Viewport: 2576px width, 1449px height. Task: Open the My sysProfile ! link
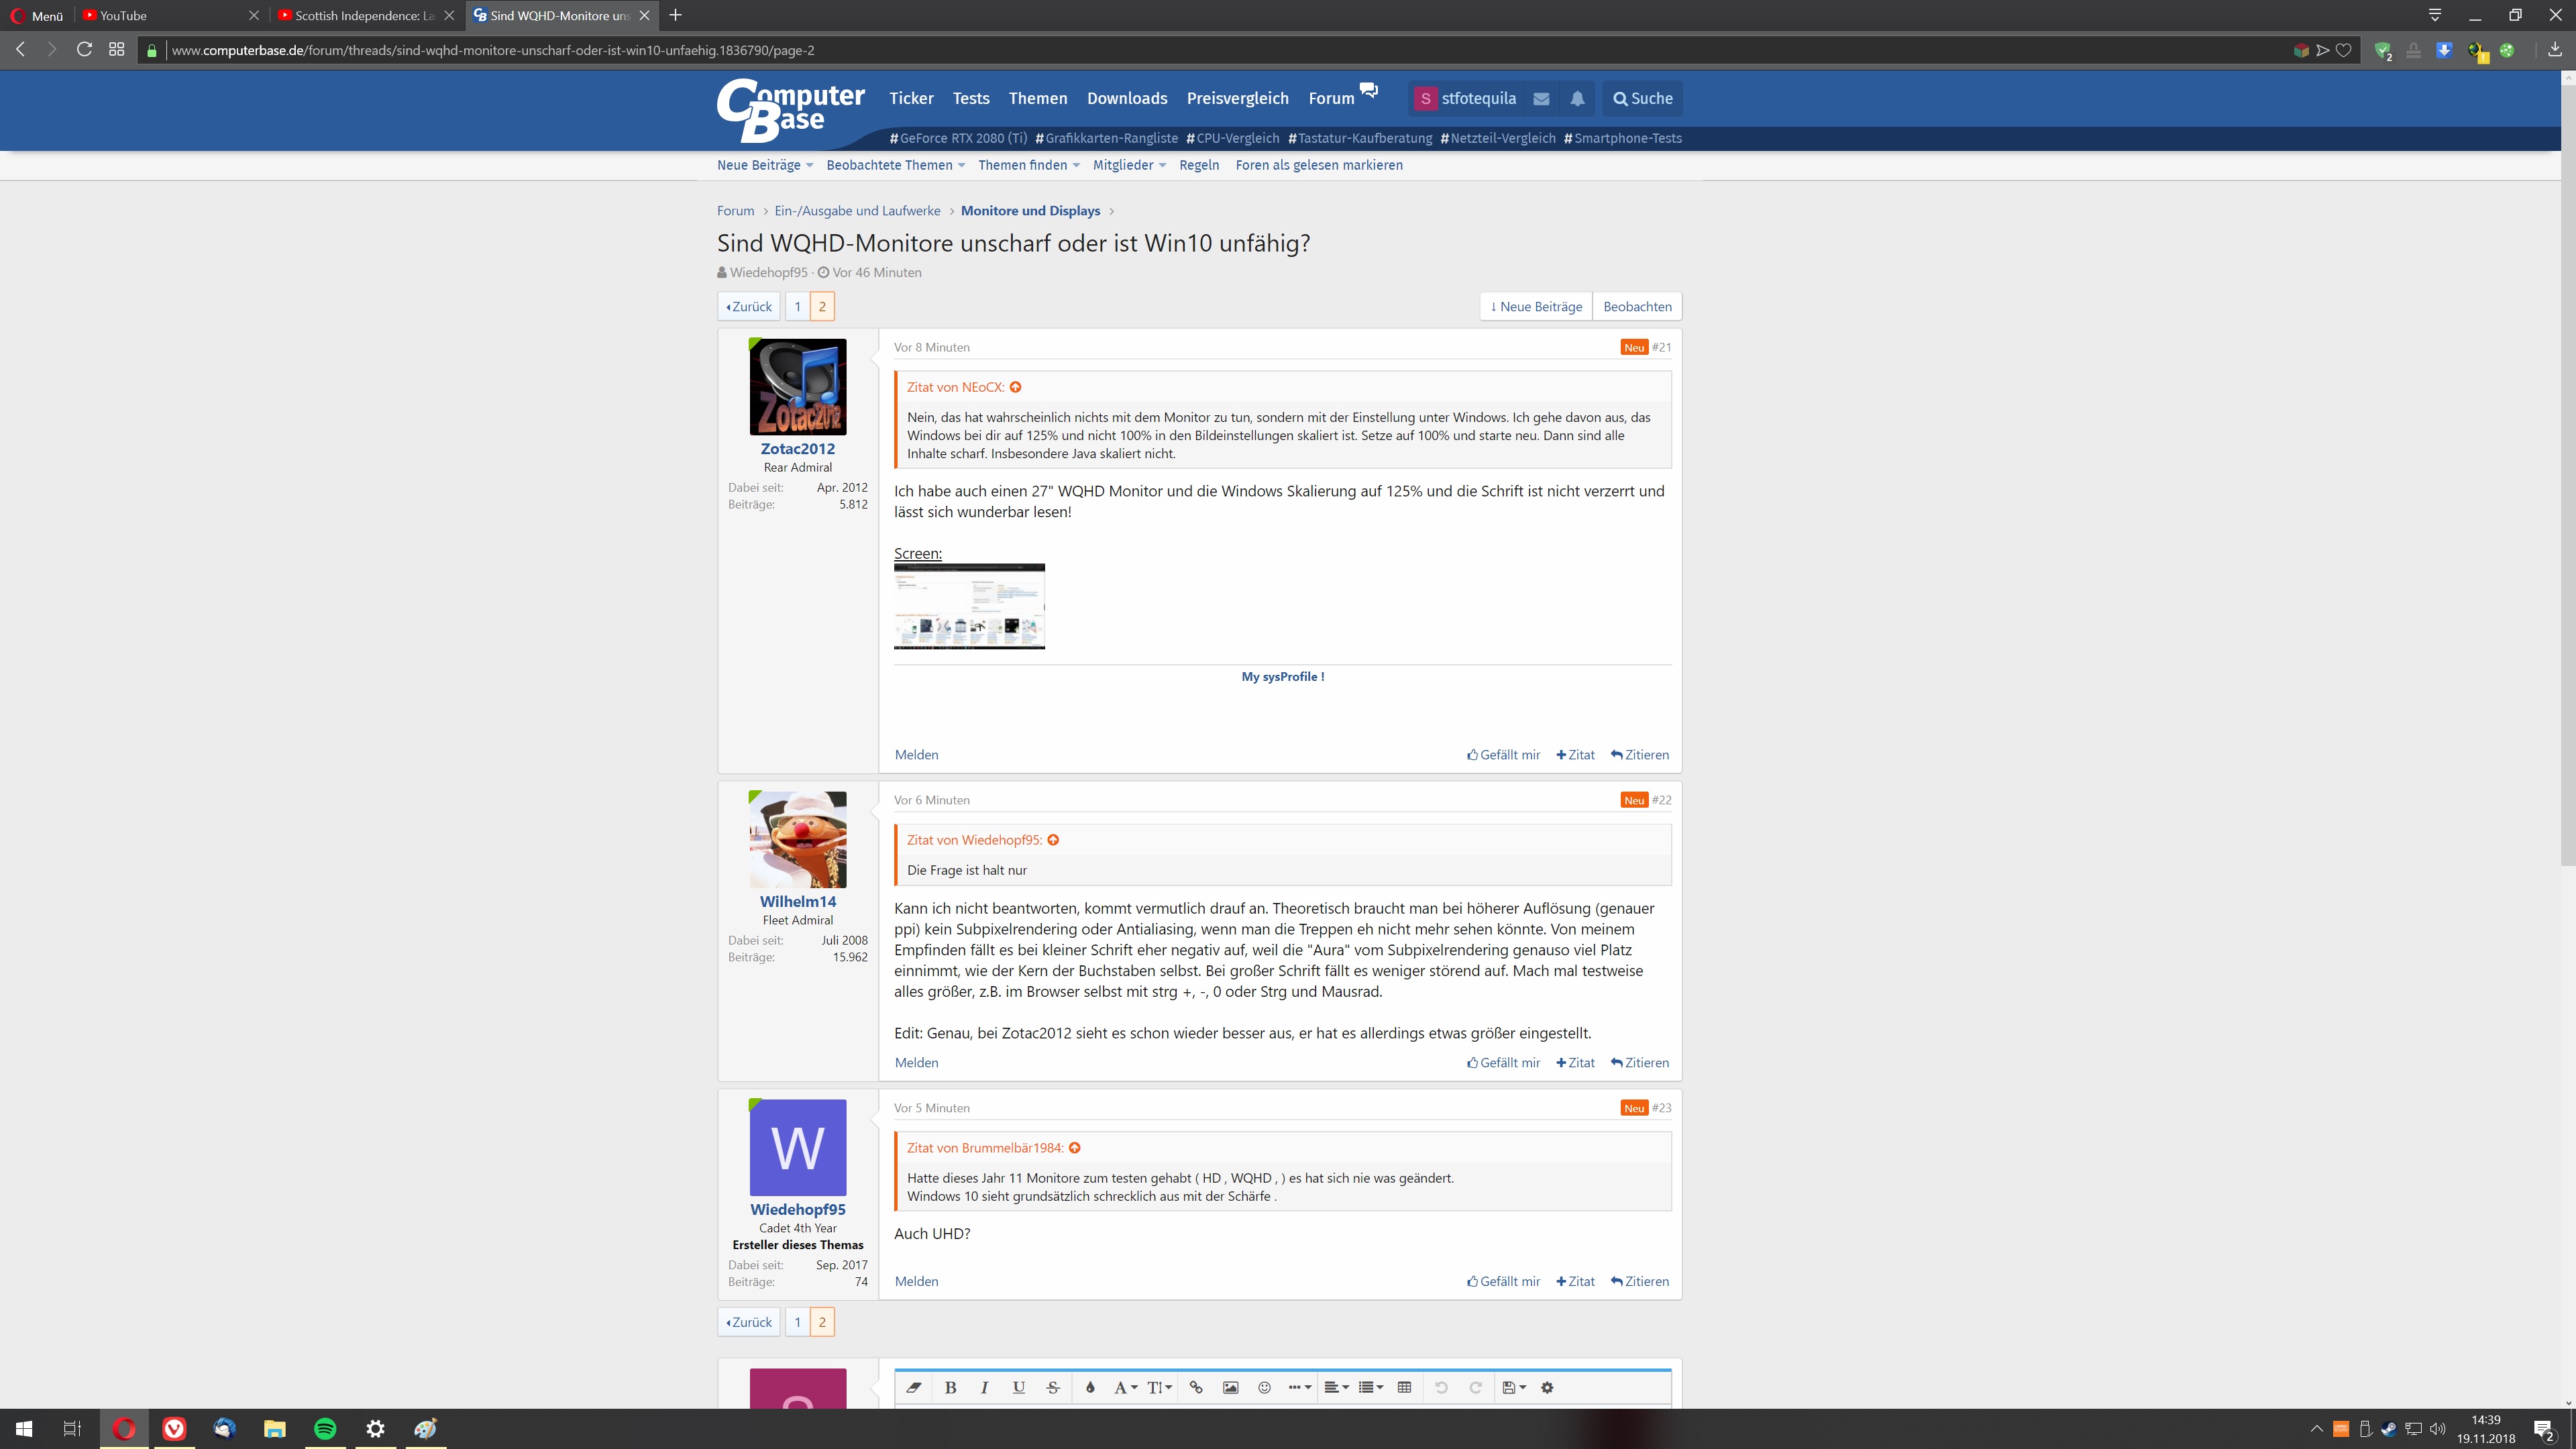[x=1282, y=676]
